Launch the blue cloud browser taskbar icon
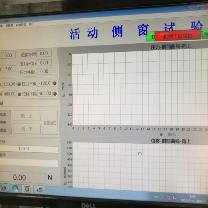The height and width of the screenshot is (208, 208). point(15,188)
